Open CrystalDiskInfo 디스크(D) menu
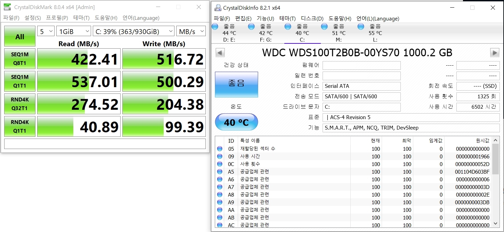The height and width of the screenshot is (232, 504). (x=312, y=19)
